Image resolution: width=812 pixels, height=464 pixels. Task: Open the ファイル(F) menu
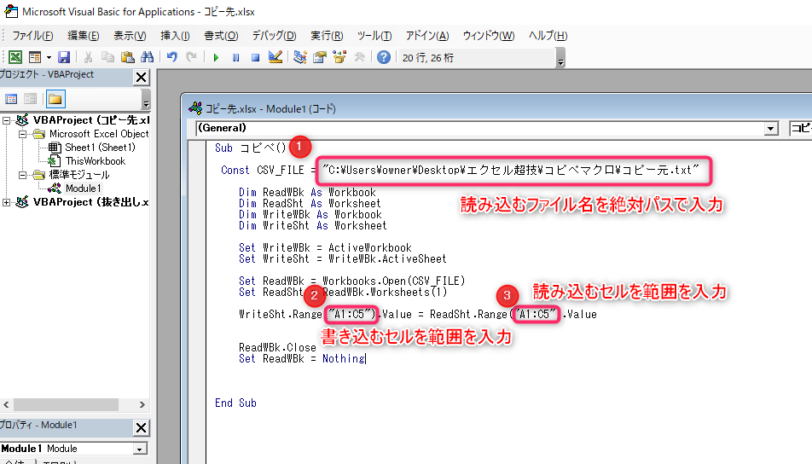pyautogui.click(x=32, y=36)
